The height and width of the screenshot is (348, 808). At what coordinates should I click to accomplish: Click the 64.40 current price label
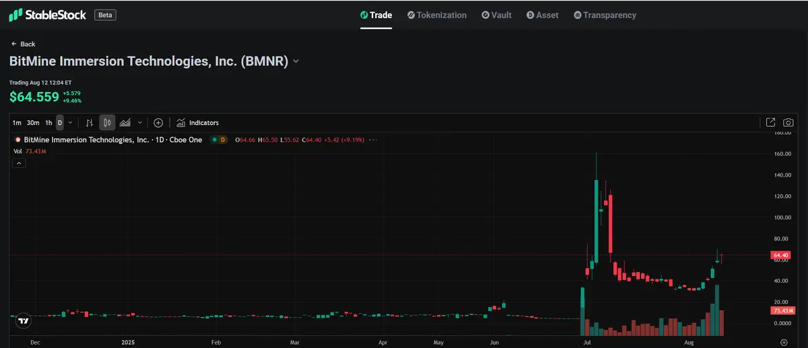tap(781, 256)
